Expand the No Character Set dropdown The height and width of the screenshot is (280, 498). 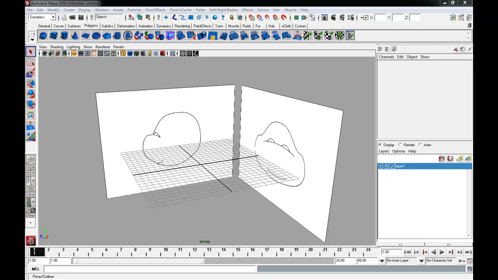click(442, 261)
